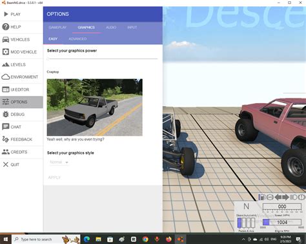Viewport: 306px width, 244px height.
Task: Switch to the Gameplay options tab
Action: coord(57,28)
